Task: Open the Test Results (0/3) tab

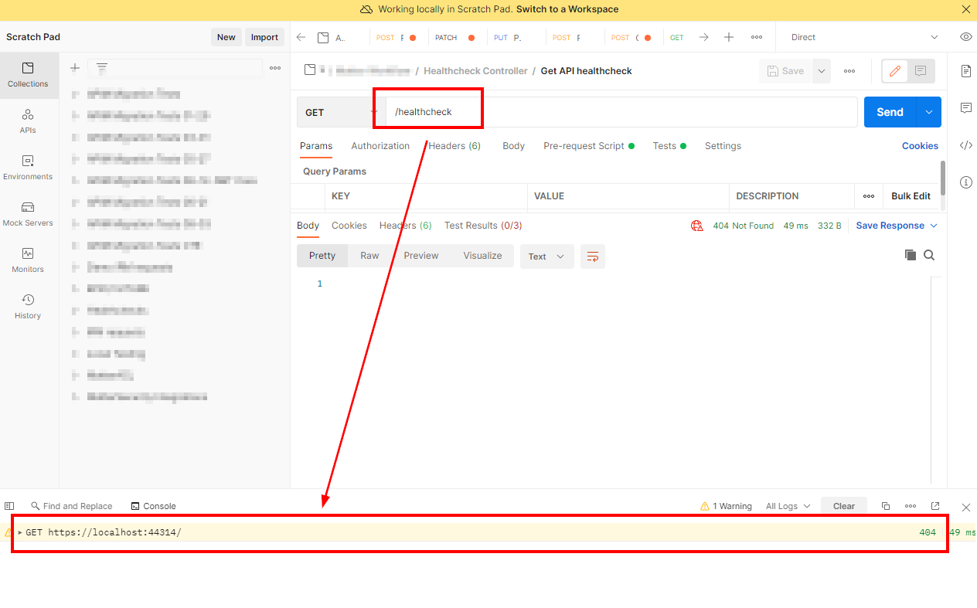Action: pos(483,226)
